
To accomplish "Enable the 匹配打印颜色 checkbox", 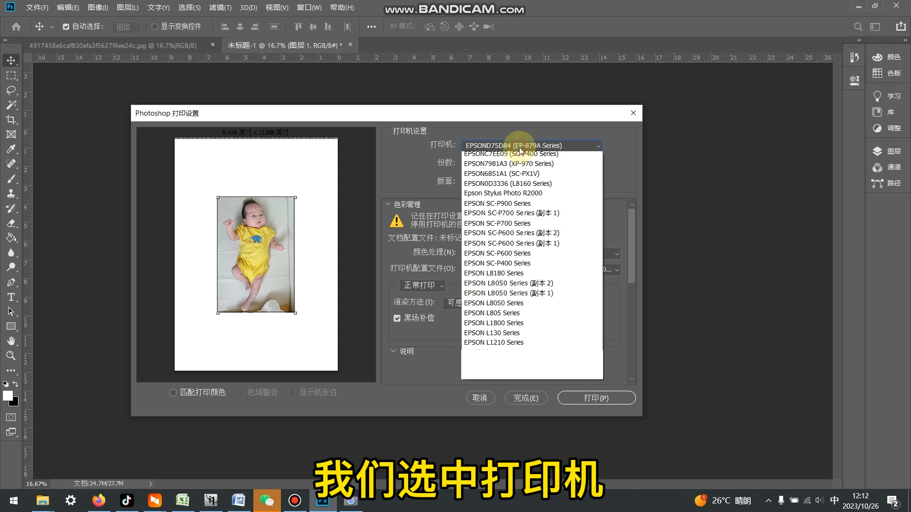I will point(173,392).
